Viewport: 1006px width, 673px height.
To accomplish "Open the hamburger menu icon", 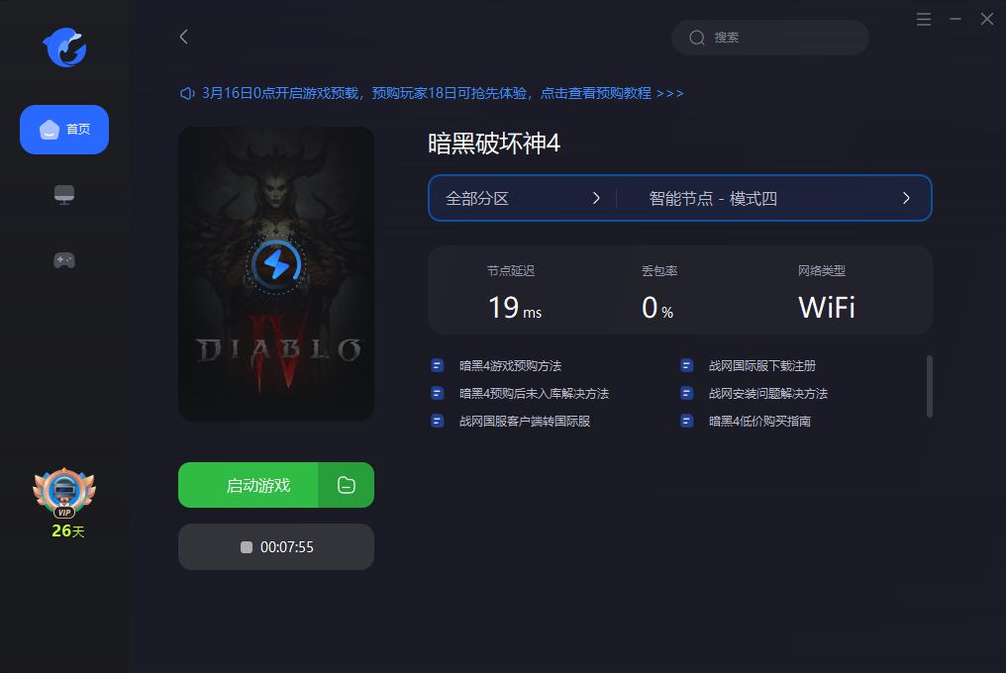I will [923, 19].
